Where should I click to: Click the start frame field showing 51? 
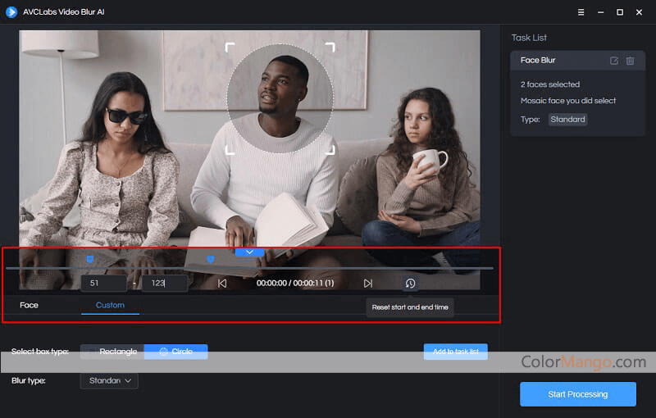(103, 284)
